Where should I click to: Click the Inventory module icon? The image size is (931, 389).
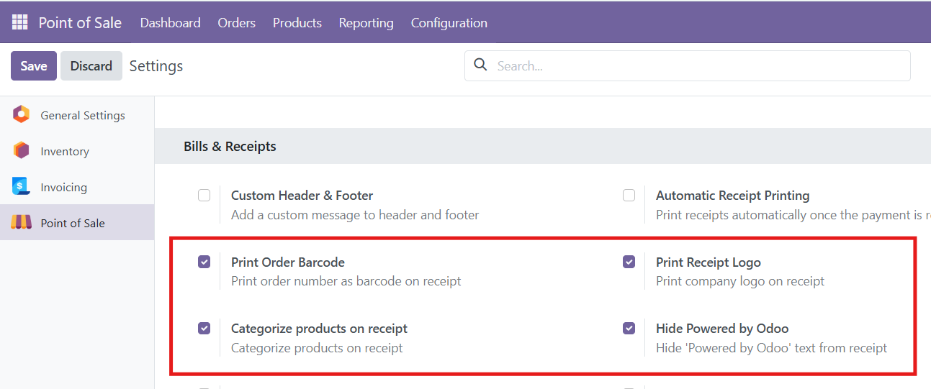(x=22, y=151)
